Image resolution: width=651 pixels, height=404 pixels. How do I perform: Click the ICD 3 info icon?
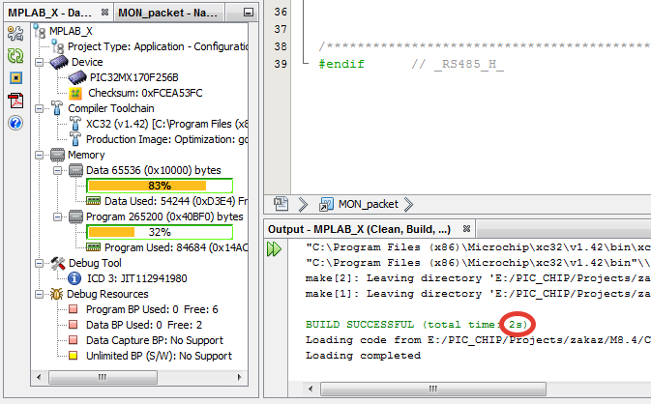[74, 278]
